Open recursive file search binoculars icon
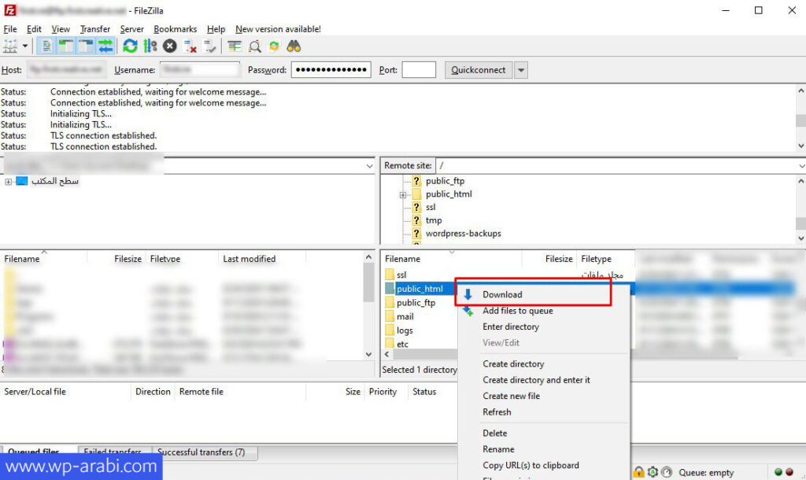806x480 pixels. pyautogui.click(x=294, y=46)
